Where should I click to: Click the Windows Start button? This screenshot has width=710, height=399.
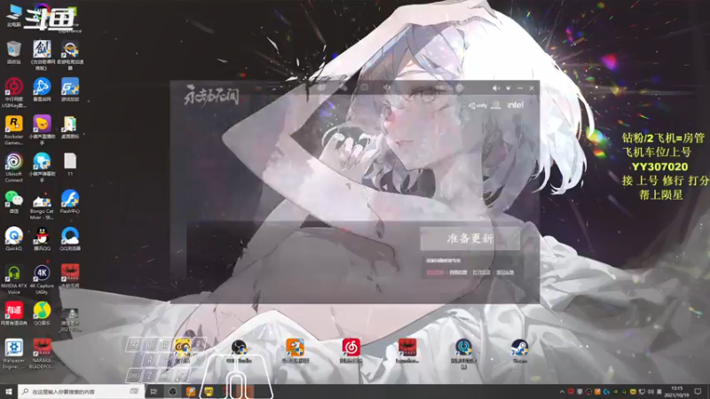(x=9, y=391)
